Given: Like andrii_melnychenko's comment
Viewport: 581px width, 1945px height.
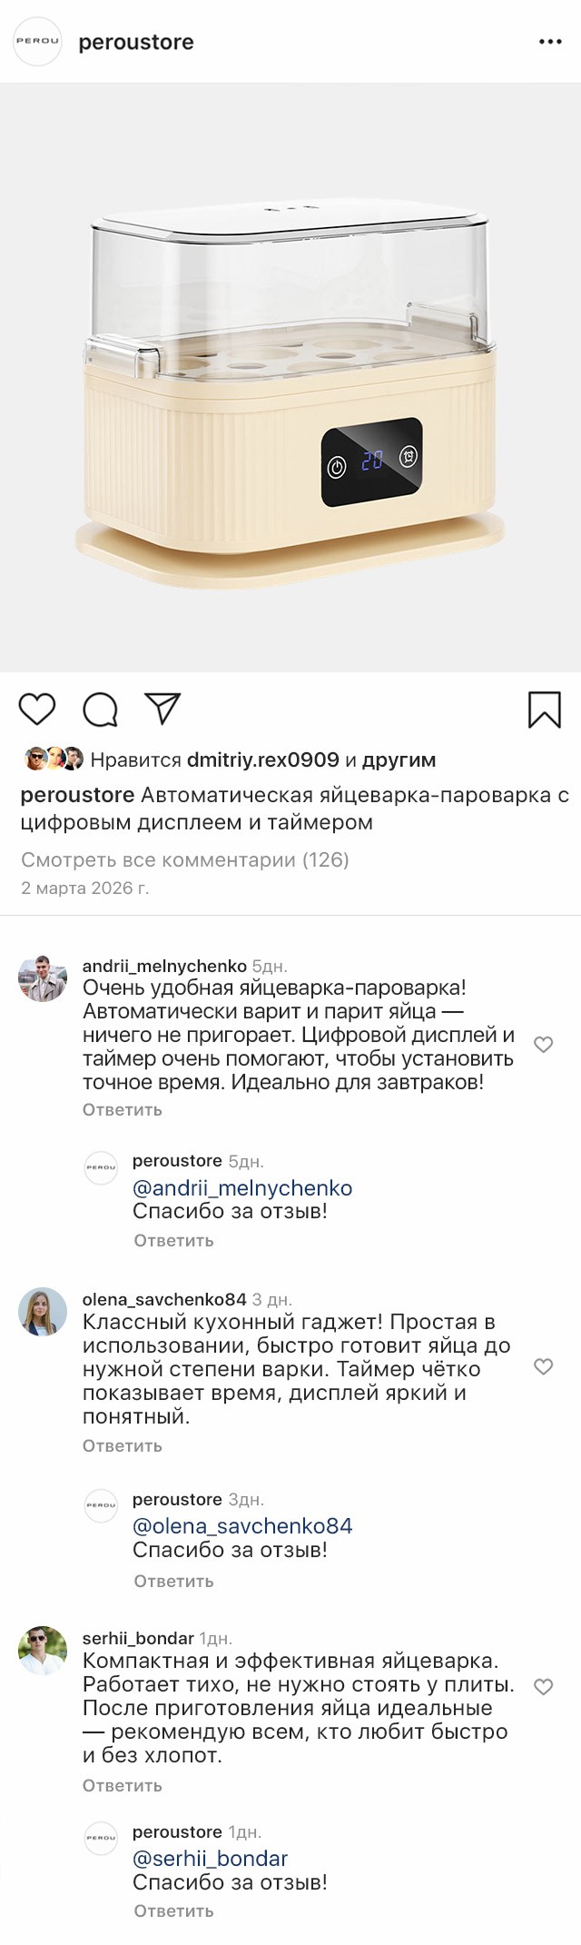Looking at the screenshot, I should (x=543, y=1045).
